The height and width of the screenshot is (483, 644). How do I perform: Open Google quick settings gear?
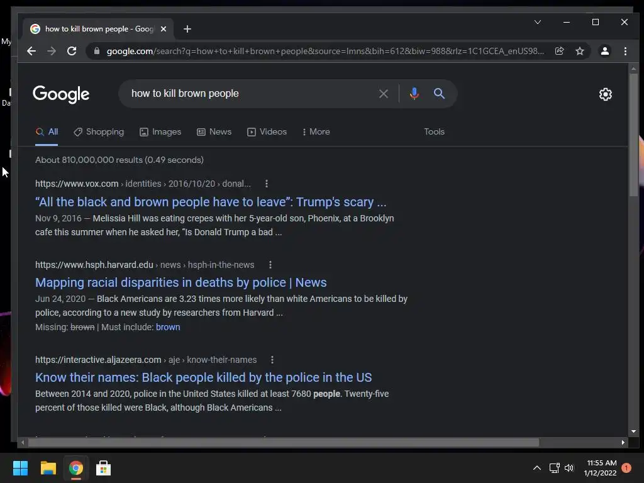tap(606, 94)
